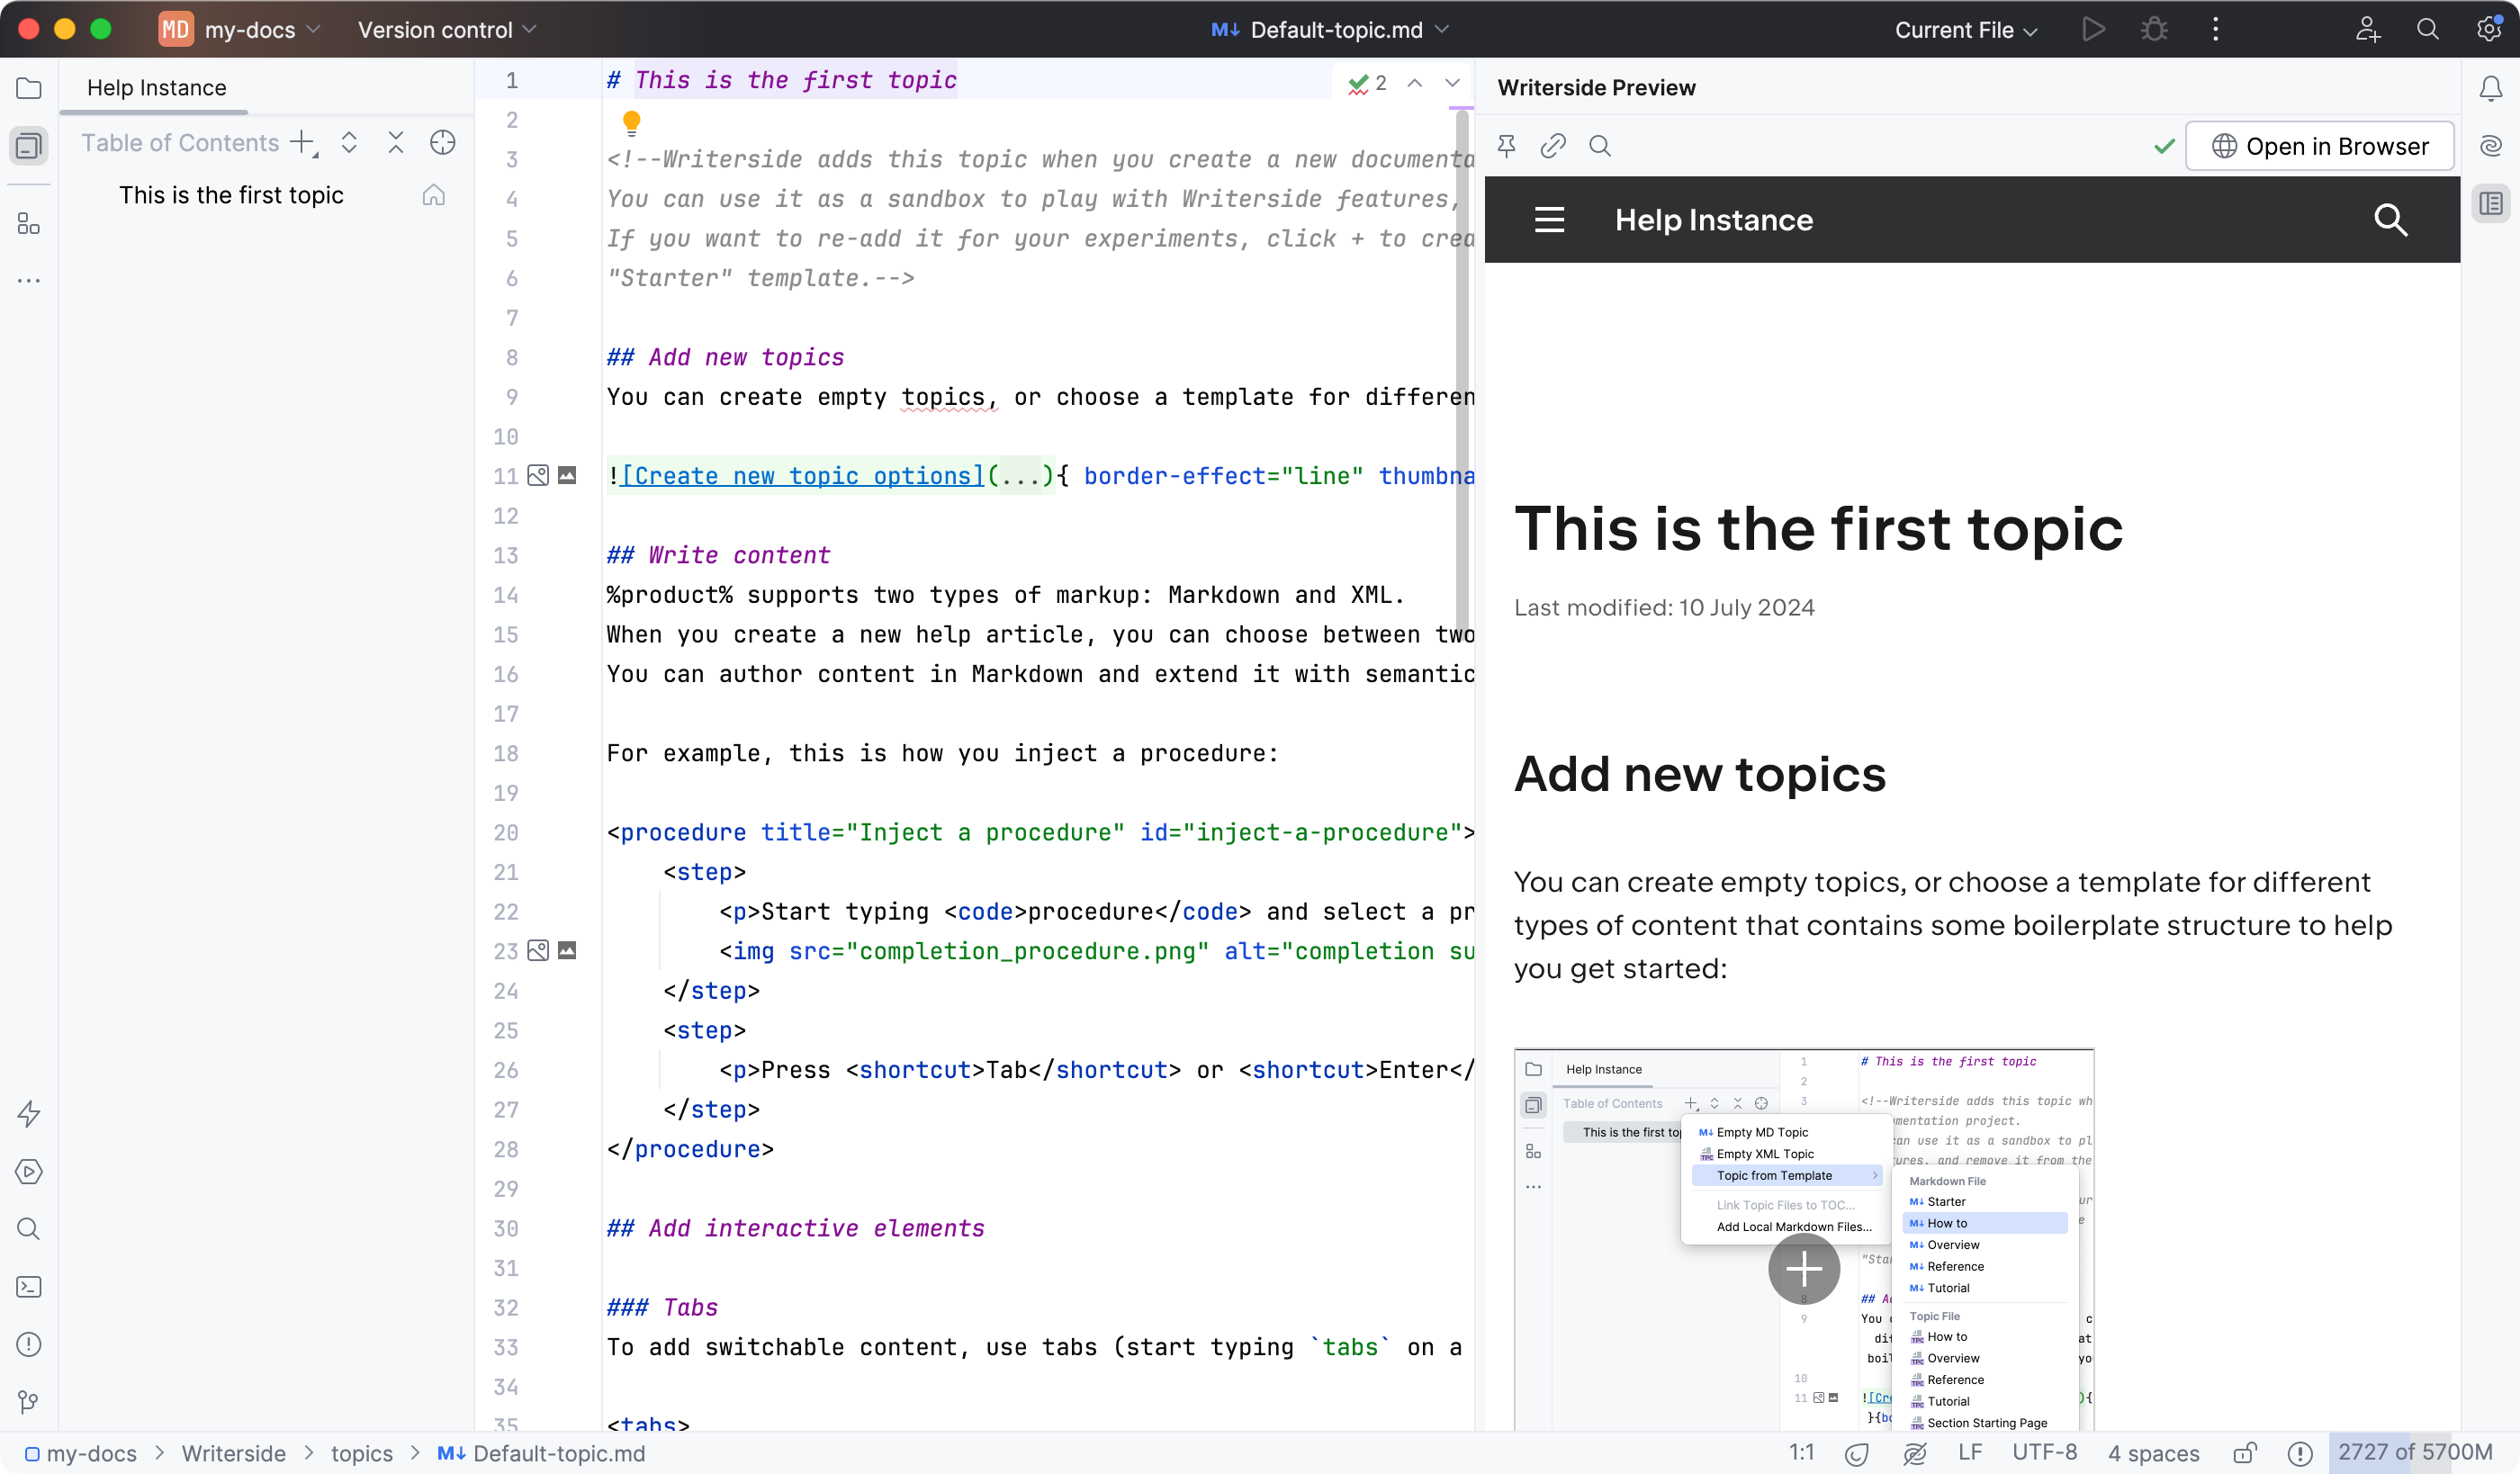Image resolution: width=2520 pixels, height=1474 pixels.
Task: Click the locate current topic target icon
Action: click(x=442, y=143)
